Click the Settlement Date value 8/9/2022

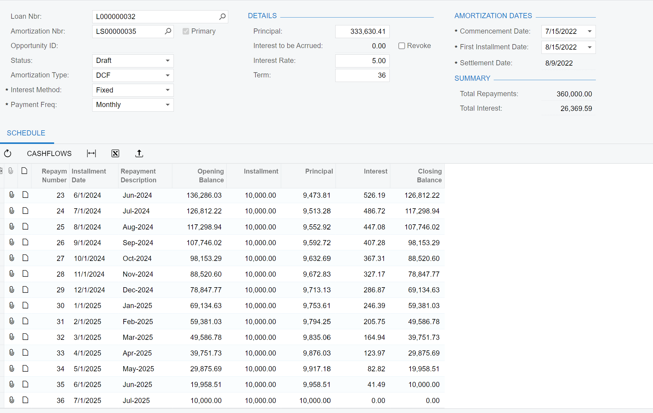coord(559,63)
